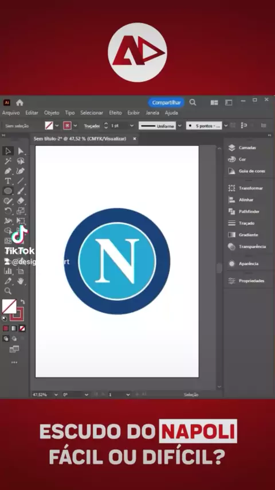The image size is (275, 490).
Task: Open the Objeto menu
Action: (52, 113)
